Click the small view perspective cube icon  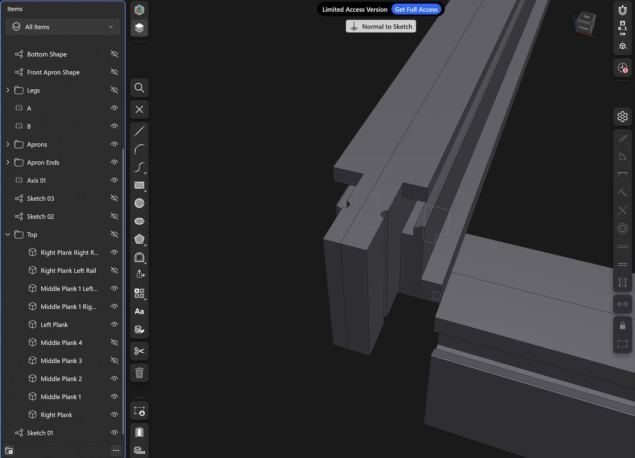pos(623,46)
